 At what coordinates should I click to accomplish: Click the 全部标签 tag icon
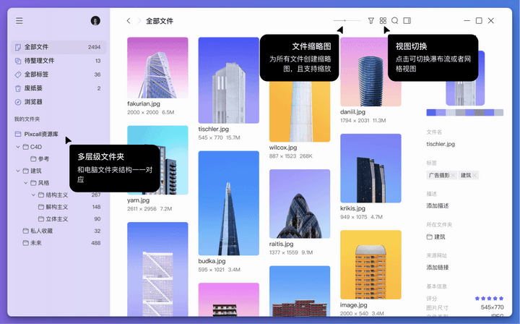(18, 74)
